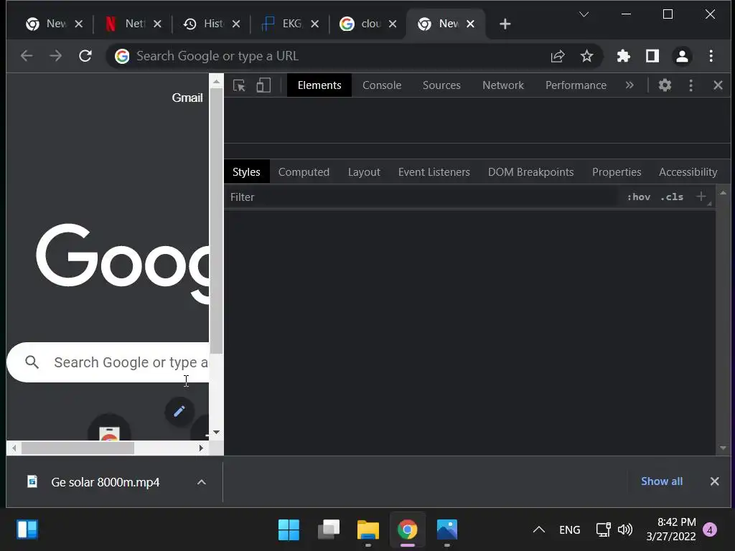Expand the tab search dropdown chevron
Image resolution: width=735 pixels, height=551 pixels.
coord(584,14)
